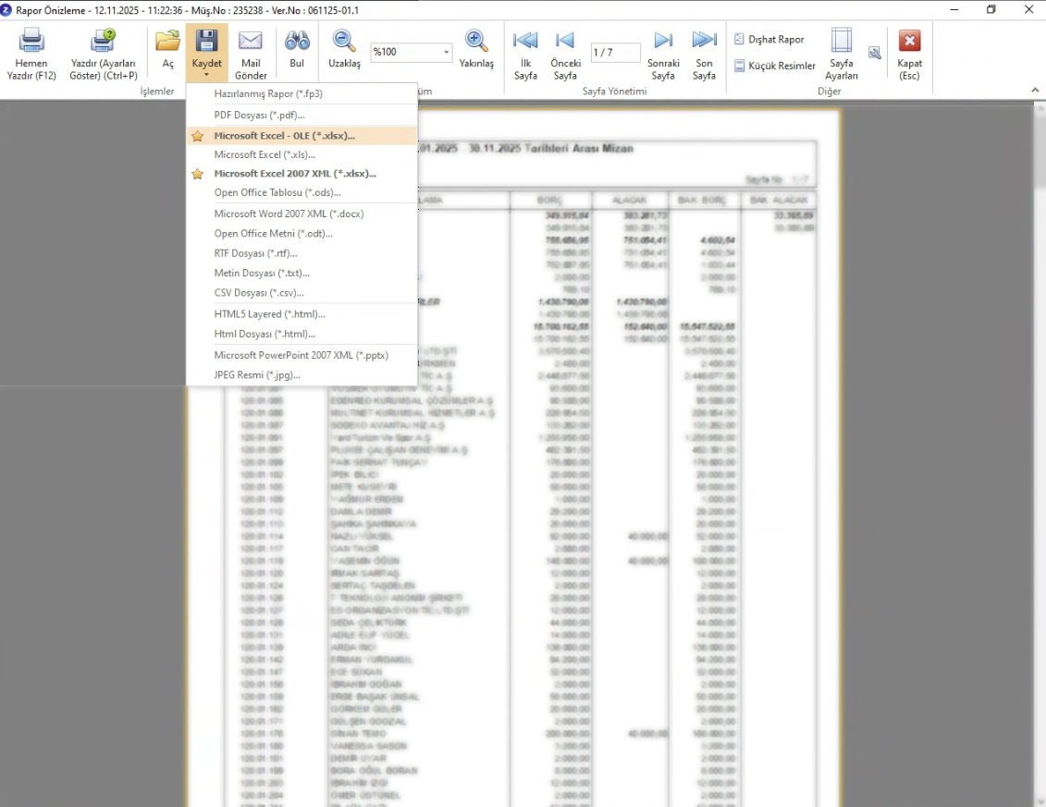
Task: Jump to first page with İlk Sayfa
Action: (x=525, y=43)
